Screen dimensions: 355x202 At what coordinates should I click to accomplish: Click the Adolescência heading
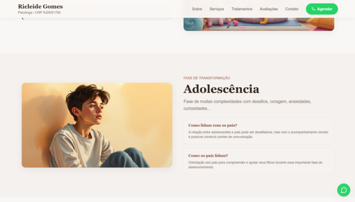click(x=221, y=89)
